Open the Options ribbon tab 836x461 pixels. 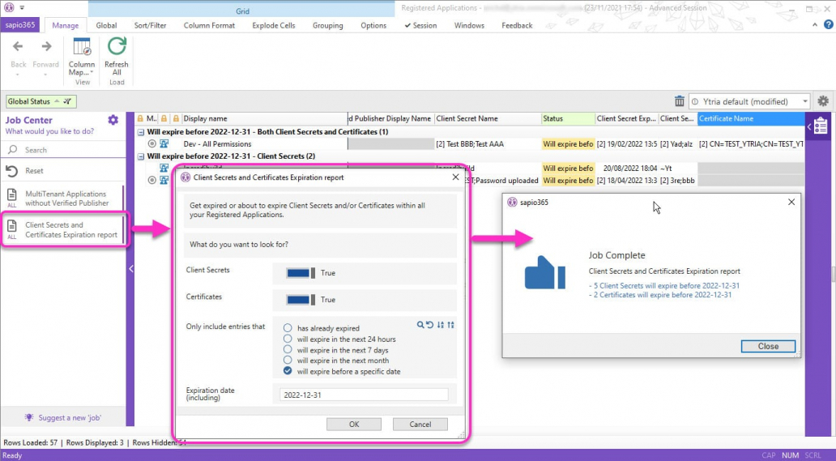[373, 25]
